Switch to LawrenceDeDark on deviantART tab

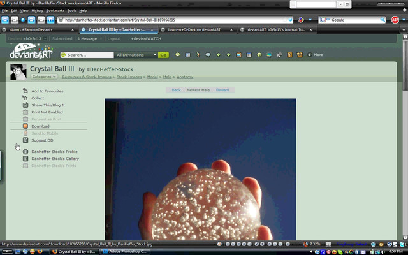point(197,30)
